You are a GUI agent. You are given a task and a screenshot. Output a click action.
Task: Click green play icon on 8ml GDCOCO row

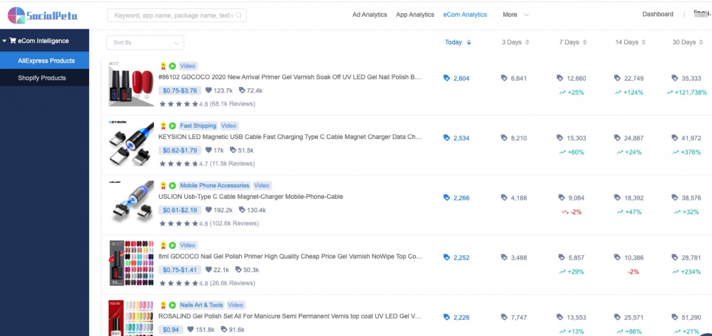(x=172, y=246)
